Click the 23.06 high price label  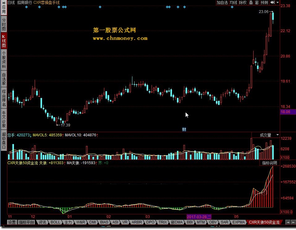tap(264, 12)
